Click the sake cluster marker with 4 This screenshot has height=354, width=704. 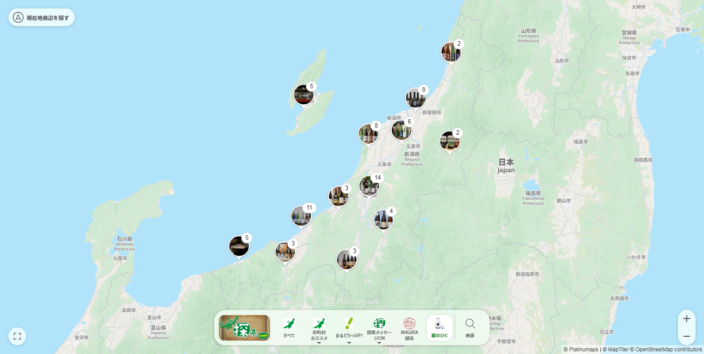[383, 220]
